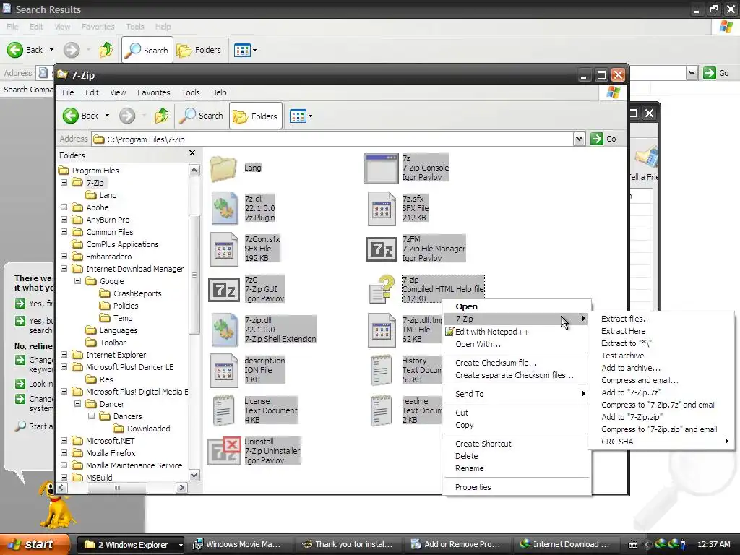This screenshot has height=555, width=740.
Task: Select the 7z console application icon
Action: tap(382, 168)
